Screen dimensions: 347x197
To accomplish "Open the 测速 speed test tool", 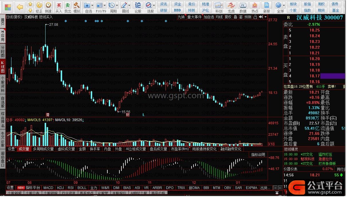I will click(48, 7).
